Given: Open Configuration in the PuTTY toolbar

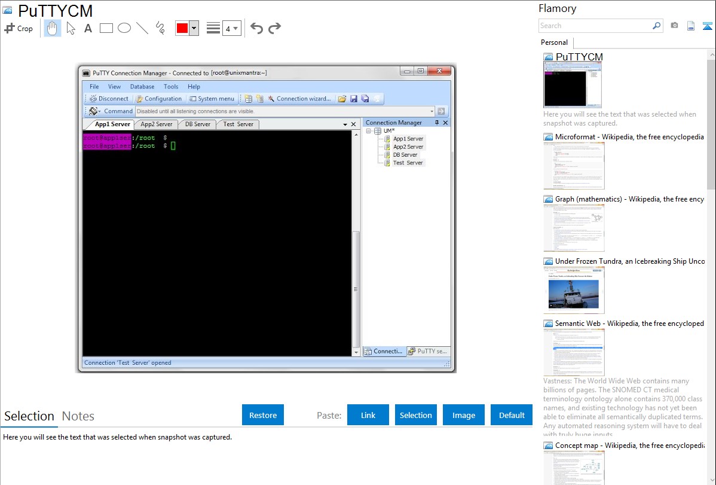Looking at the screenshot, I should tap(159, 99).
